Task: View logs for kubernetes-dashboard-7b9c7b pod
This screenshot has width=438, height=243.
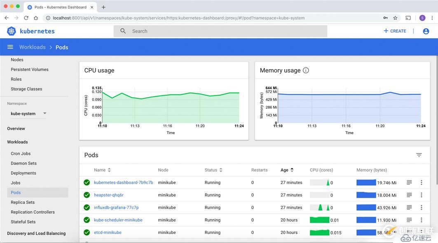Action: point(408,182)
